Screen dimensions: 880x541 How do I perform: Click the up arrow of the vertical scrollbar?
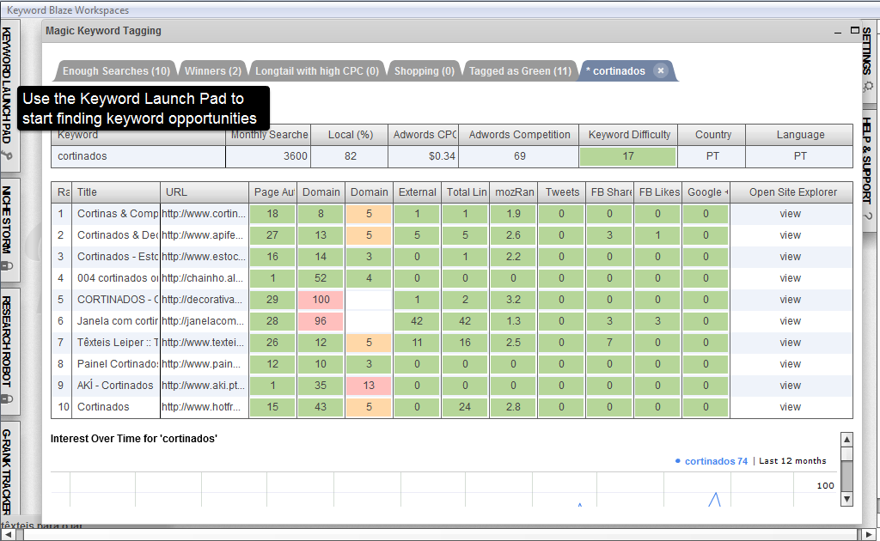(x=846, y=439)
